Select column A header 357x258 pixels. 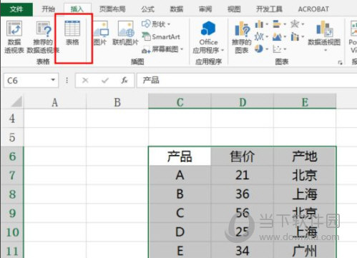[55, 102]
